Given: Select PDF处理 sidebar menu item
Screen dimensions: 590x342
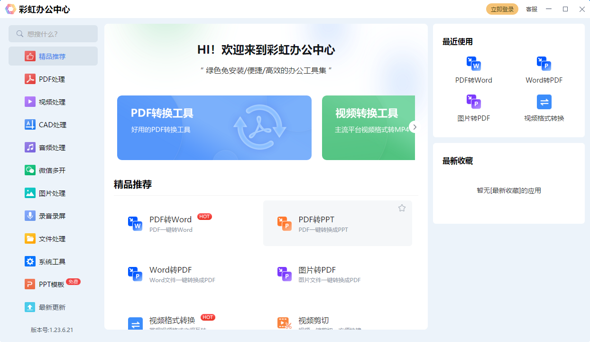Looking at the screenshot, I should click(53, 79).
